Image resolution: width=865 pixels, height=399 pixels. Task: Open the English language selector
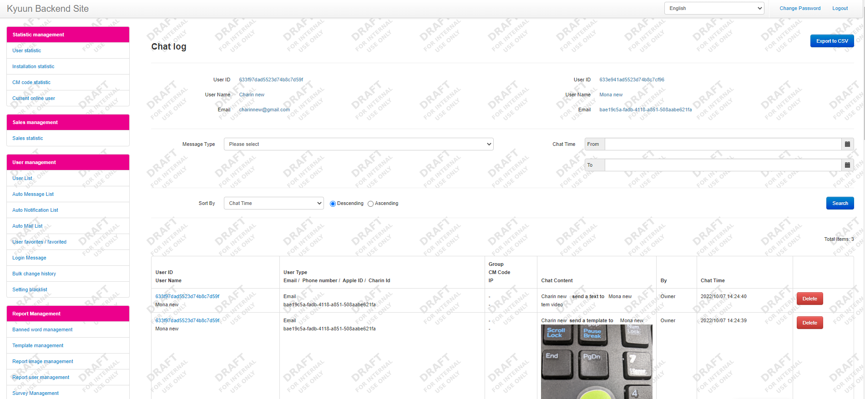713,8
